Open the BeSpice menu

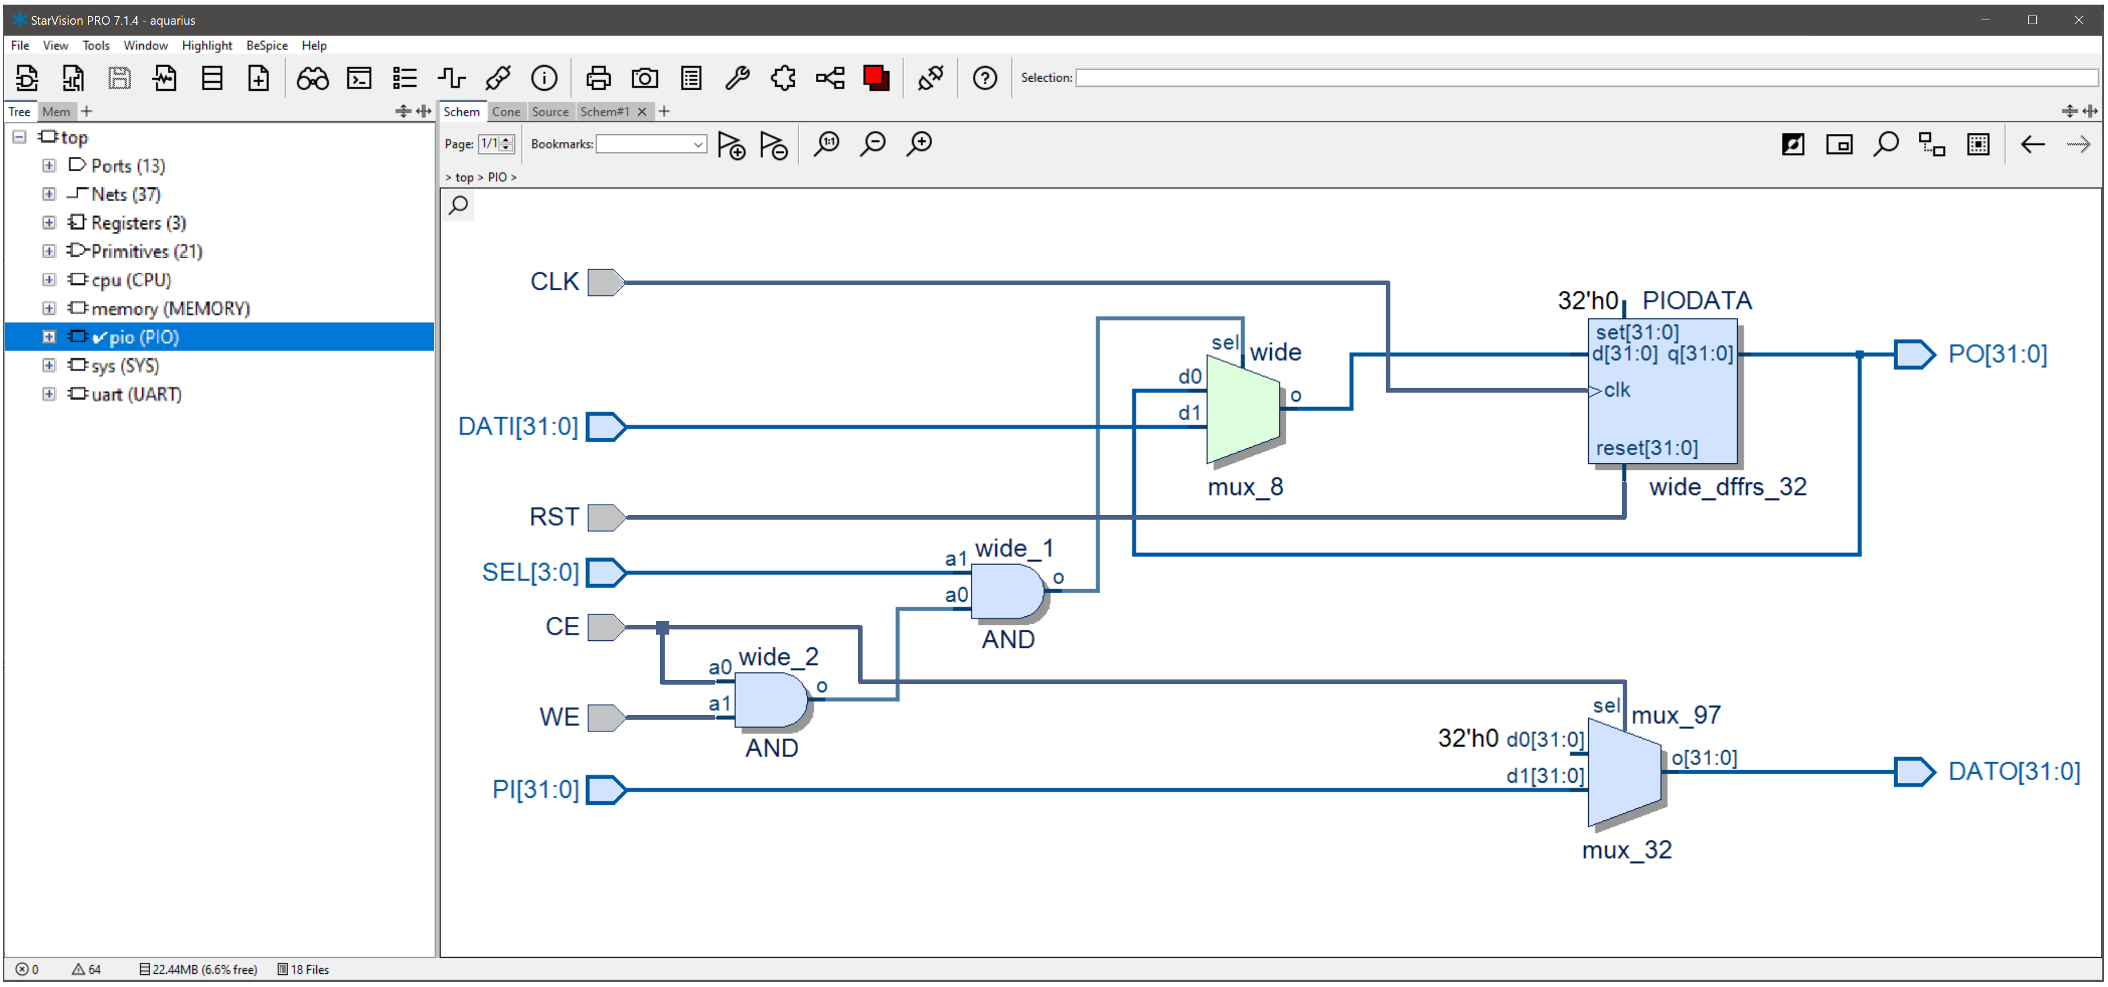tap(267, 45)
